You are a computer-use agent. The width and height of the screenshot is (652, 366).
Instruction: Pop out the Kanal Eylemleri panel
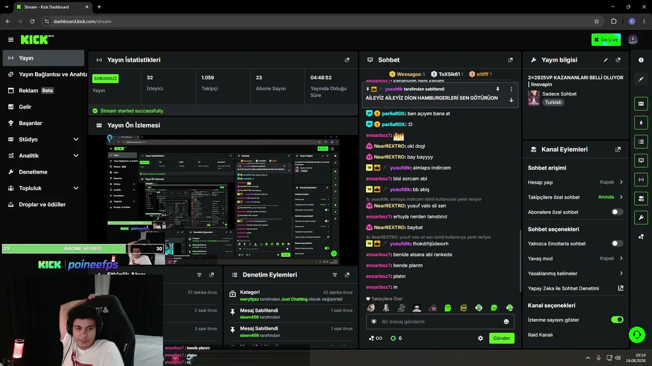tap(618, 149)
